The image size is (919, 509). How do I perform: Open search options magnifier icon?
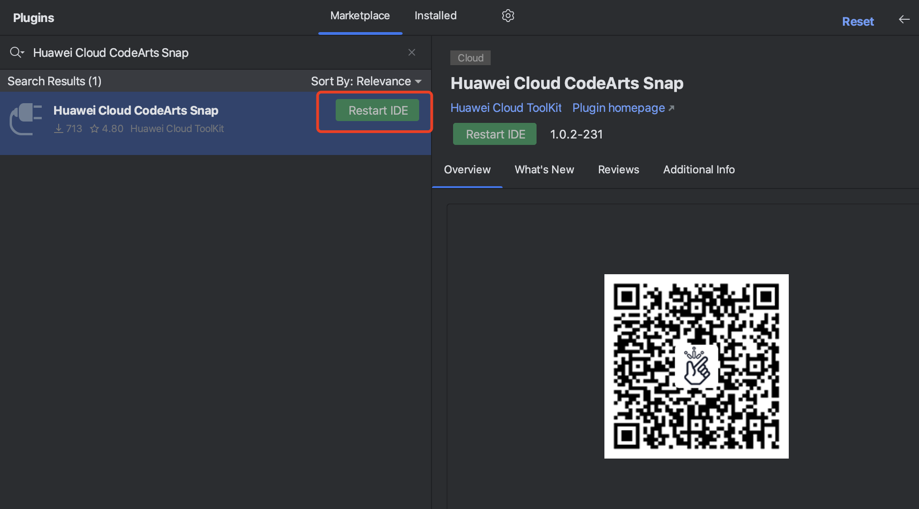[x=17, y=52]
